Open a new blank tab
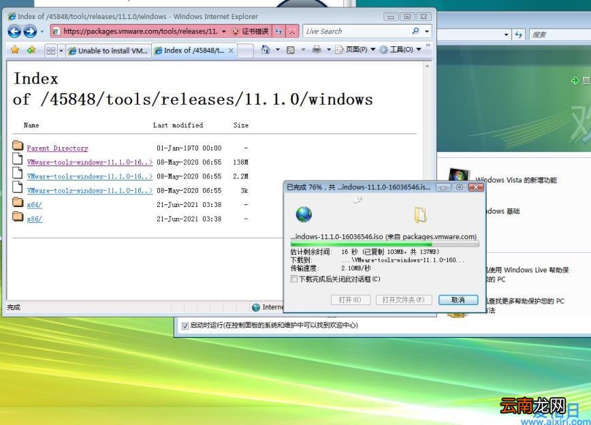591x425 pixels. pyautogui.click(x=245, y=51)
